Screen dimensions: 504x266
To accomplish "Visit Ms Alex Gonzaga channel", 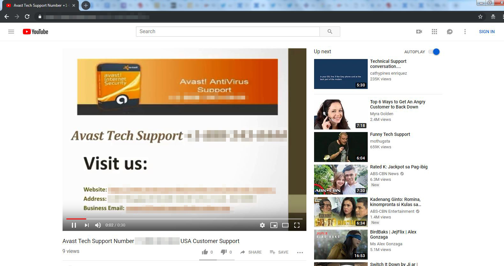I will [386, 244].
